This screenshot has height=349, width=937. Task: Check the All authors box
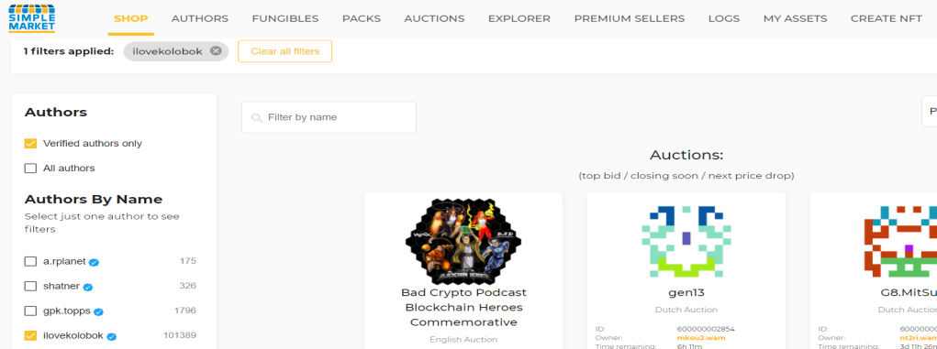pos(30,169)
